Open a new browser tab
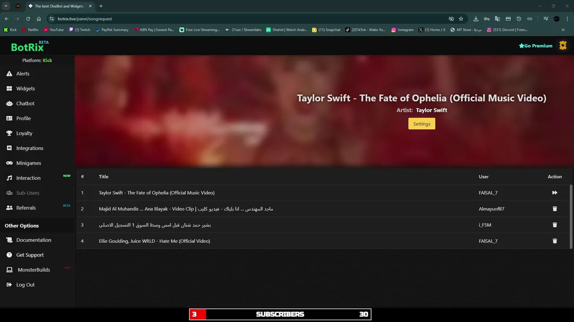This screenshot has width=574, height=322. tap(101, 6)
